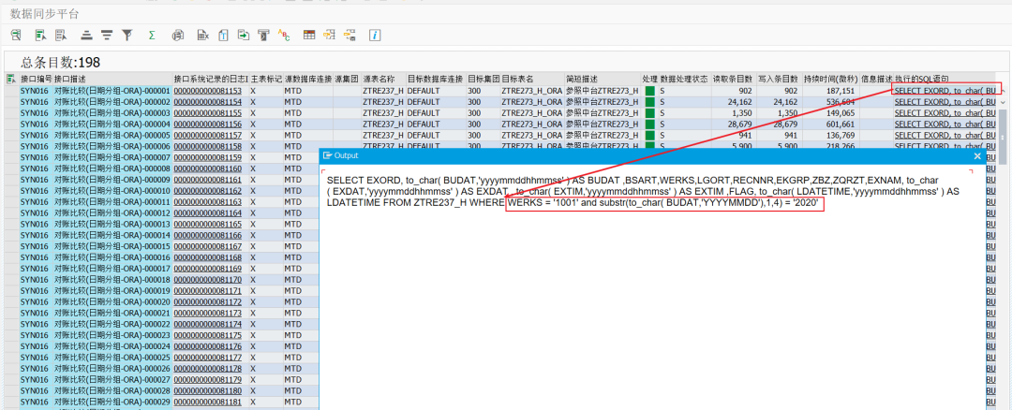The image size is (1012, 410).
Task: Click the 执行的SQL语句 column header
Action: click(x=945, y=79)
